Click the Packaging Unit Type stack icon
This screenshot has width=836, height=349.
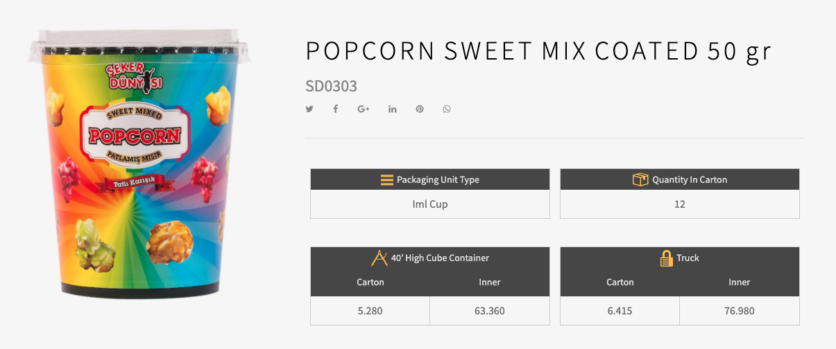click(x=387, y=180)
